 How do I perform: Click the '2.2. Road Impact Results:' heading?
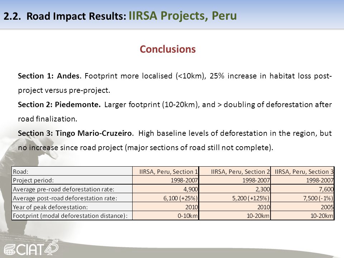[x=65, y=16]
